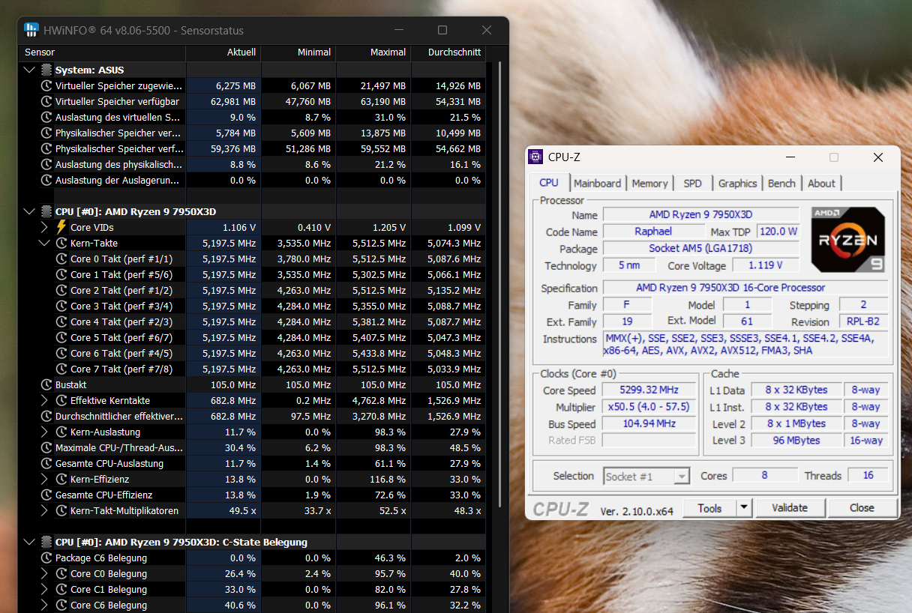Click the Core Speed value 5299.32 MHz

tap(649, 390)
